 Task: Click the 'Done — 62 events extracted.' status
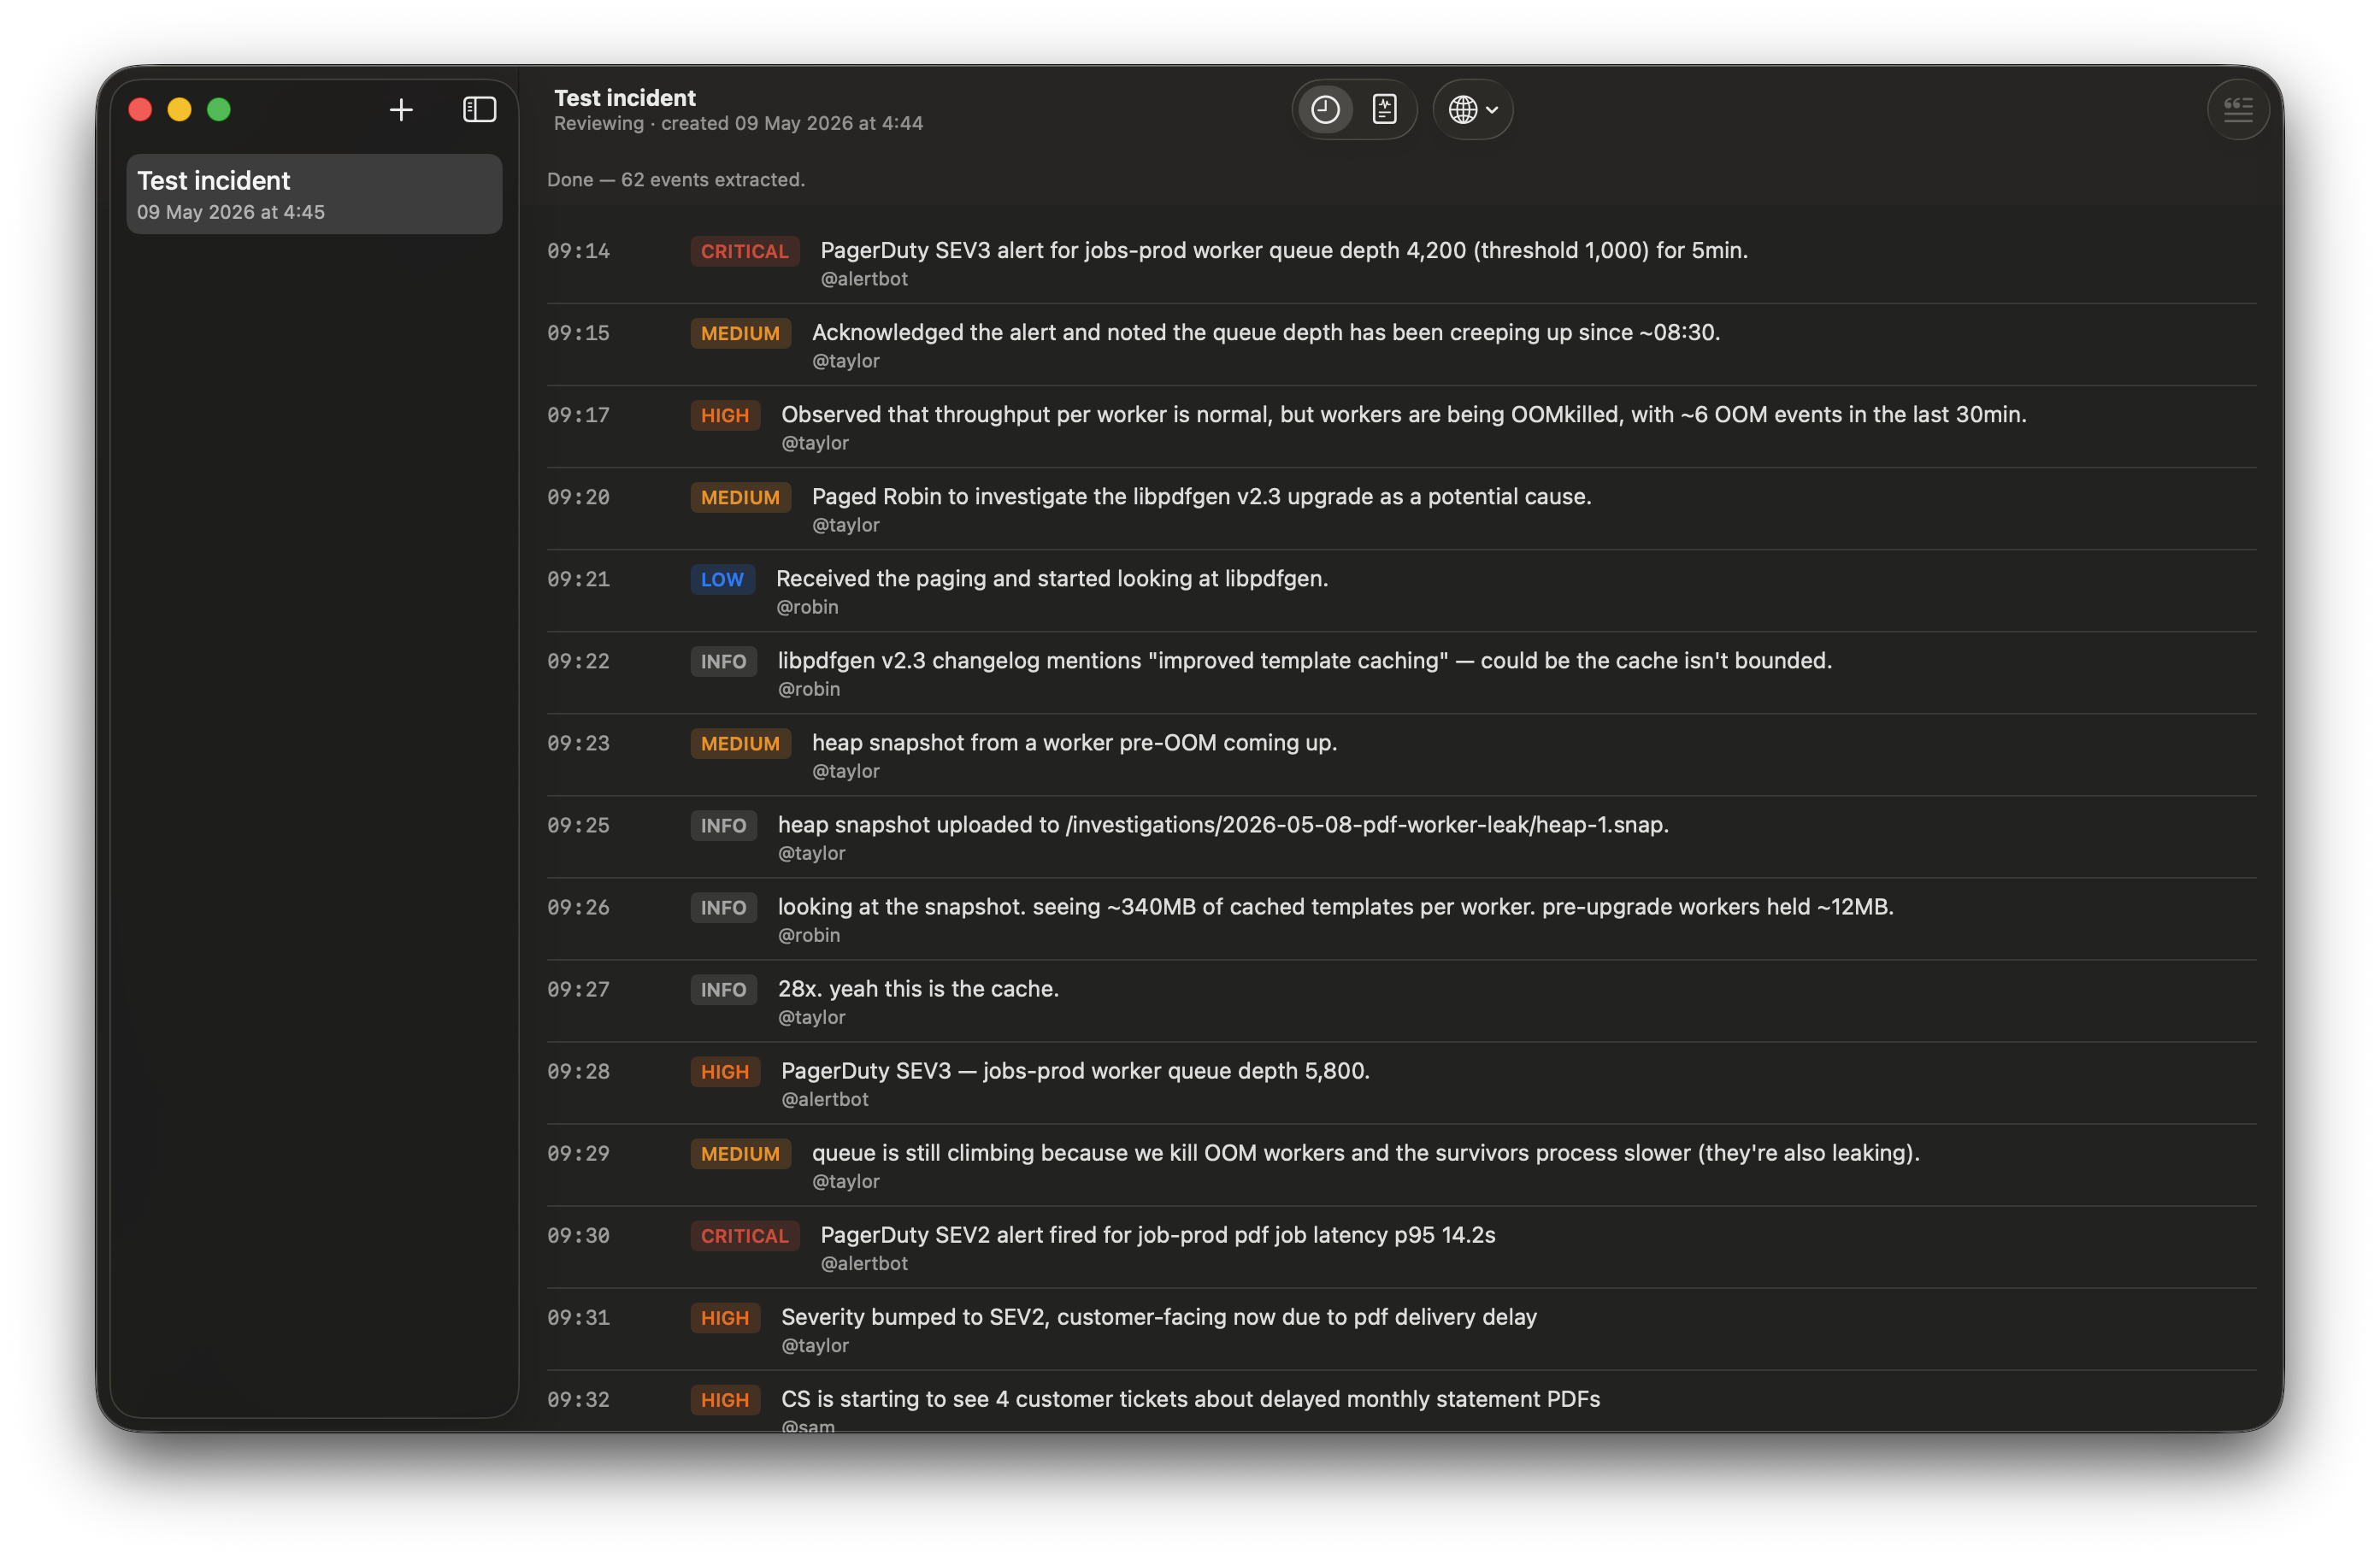pyautogui.click(x=675, y=179)
